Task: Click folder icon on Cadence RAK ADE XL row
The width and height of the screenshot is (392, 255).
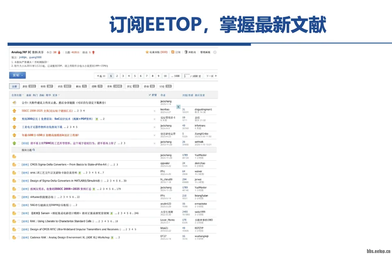Action: 14,237
